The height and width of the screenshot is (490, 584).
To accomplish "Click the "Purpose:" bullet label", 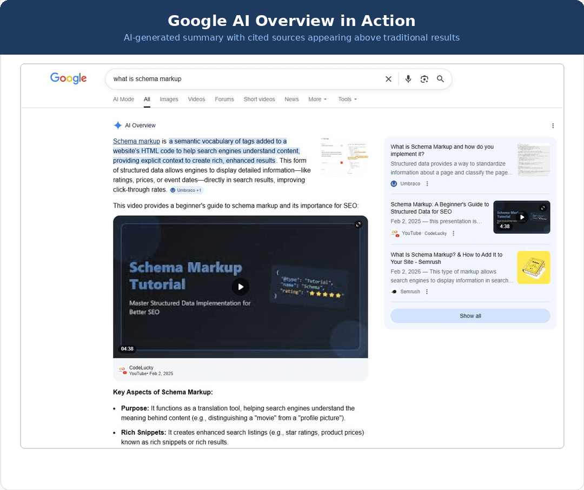I will pyautogui.click(x=135, y=408).
